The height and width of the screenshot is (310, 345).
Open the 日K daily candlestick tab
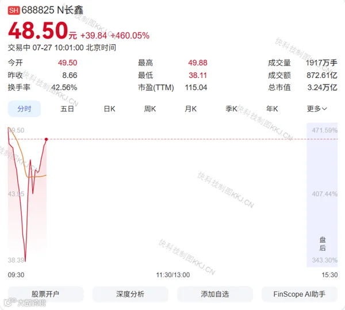[109, 108]
